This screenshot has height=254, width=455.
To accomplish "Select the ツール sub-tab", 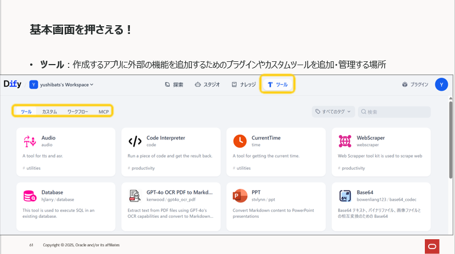I will coord(26,112).
